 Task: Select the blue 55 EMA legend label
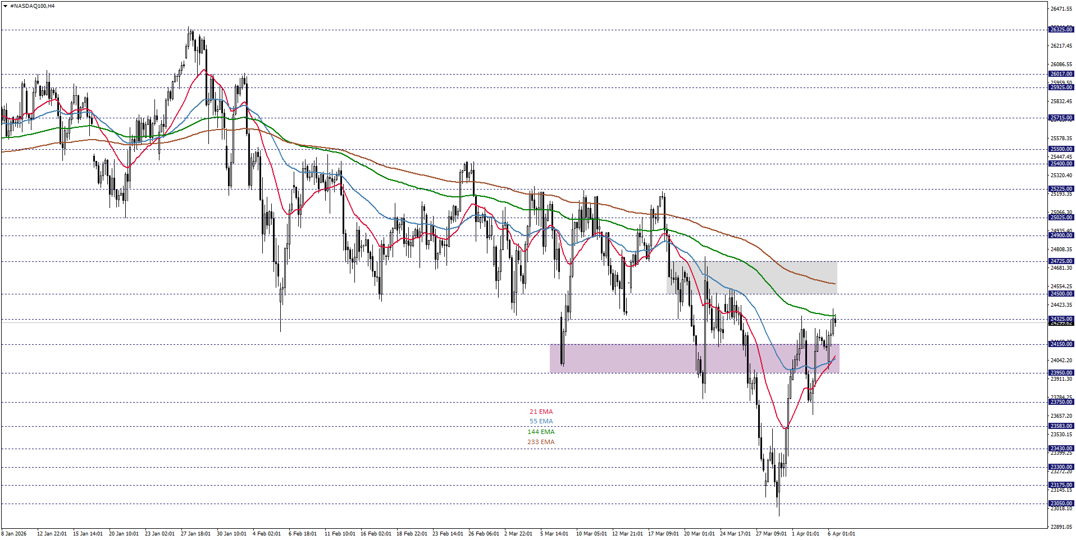click(x=540, y=422)
